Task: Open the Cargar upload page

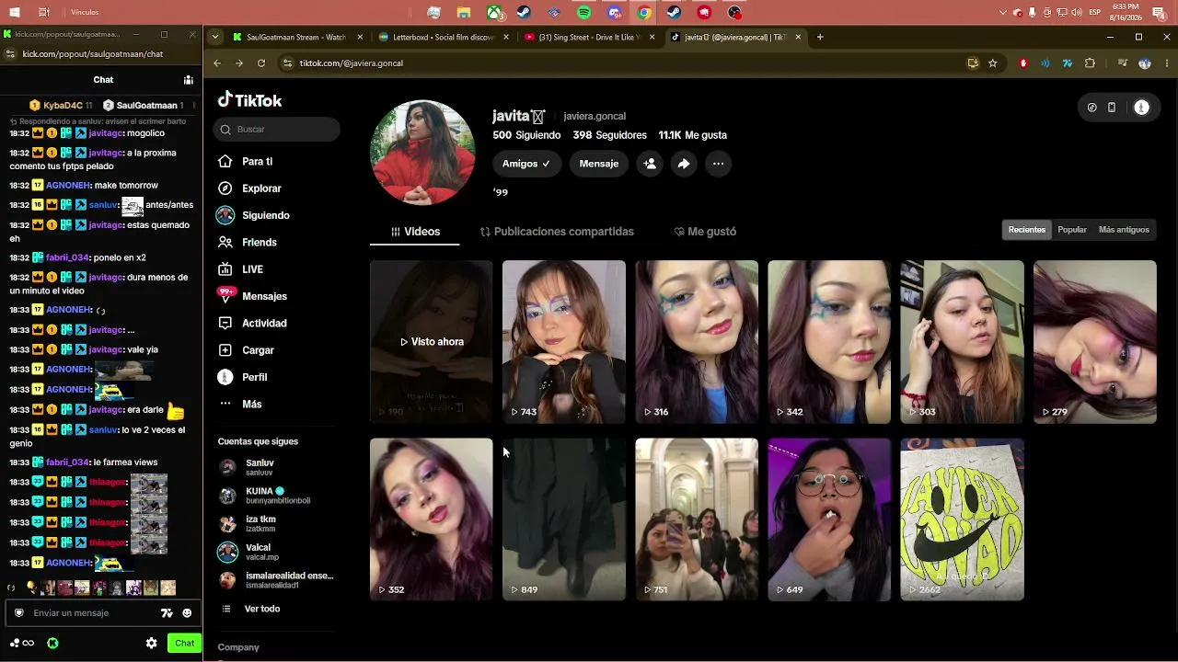Action: (x=246, y=350)
